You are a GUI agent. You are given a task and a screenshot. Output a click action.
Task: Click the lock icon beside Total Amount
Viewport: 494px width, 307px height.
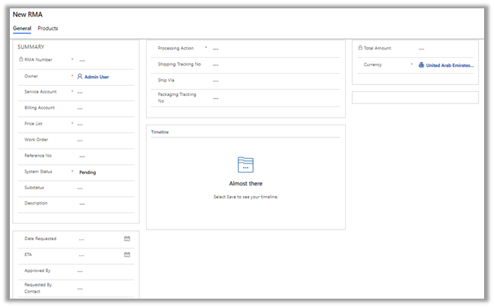(359, 48)
